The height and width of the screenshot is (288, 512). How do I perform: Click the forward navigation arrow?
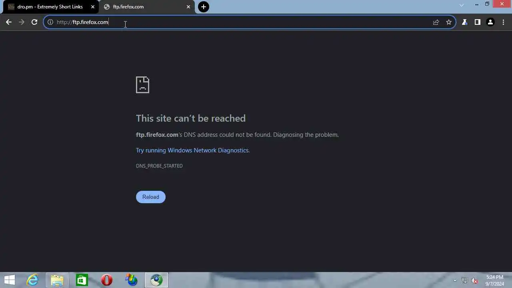click(22, 22)
